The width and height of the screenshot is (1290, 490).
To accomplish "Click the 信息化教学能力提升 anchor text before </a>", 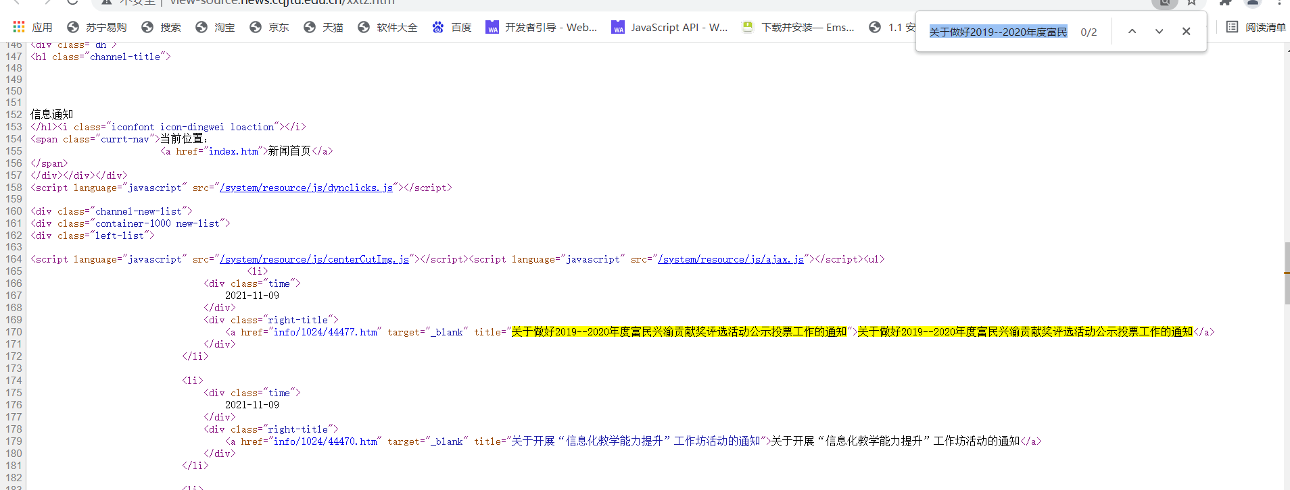I will (895, 441).
